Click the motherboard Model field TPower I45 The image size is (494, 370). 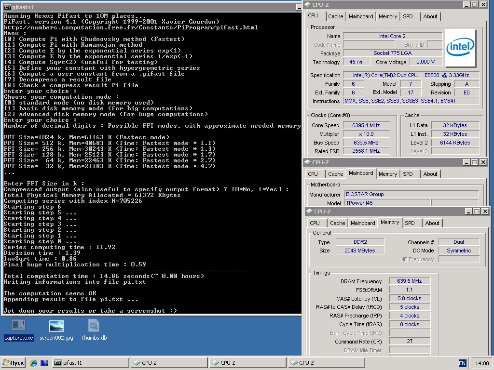point(387,203)
